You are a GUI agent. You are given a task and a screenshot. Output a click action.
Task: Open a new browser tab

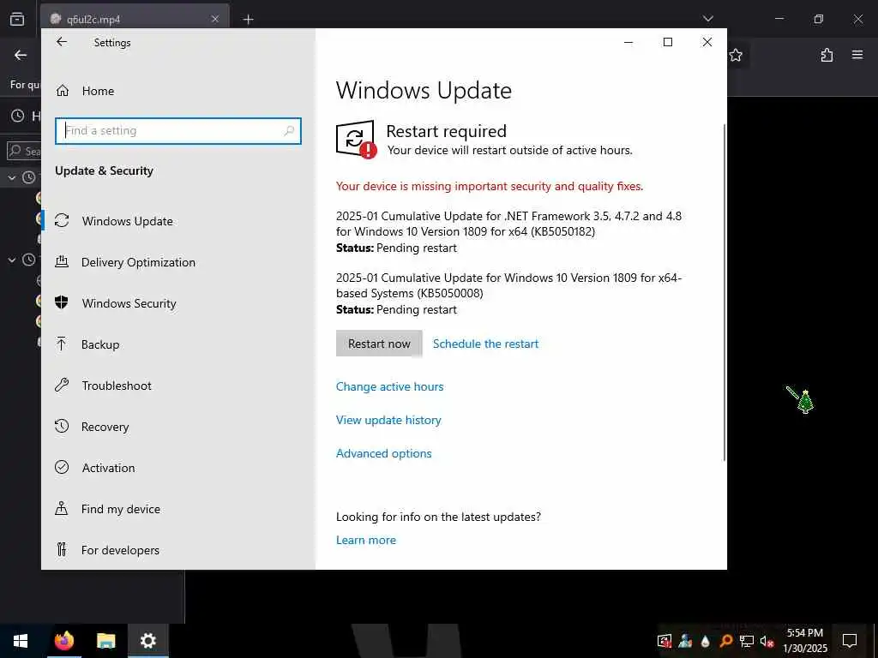coord(248,20)
